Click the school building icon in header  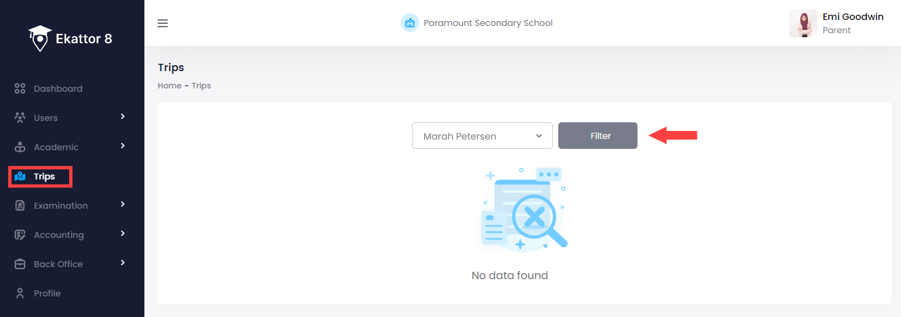(x=409, y=23)
